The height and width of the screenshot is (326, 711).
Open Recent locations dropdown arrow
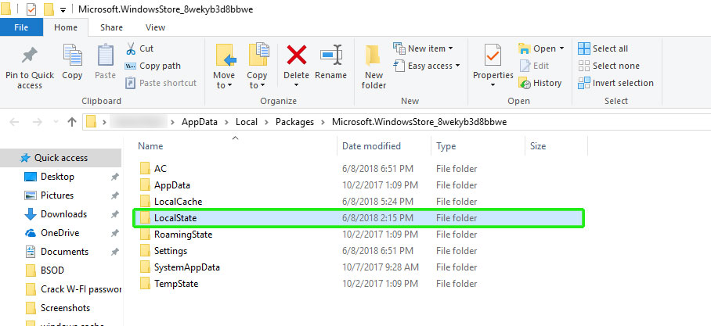(56, 122)
